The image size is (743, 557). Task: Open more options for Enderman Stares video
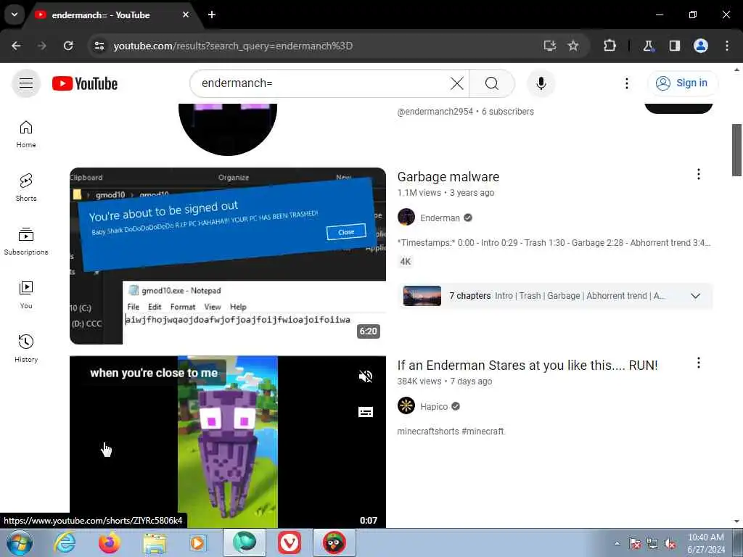coord(698,363)
